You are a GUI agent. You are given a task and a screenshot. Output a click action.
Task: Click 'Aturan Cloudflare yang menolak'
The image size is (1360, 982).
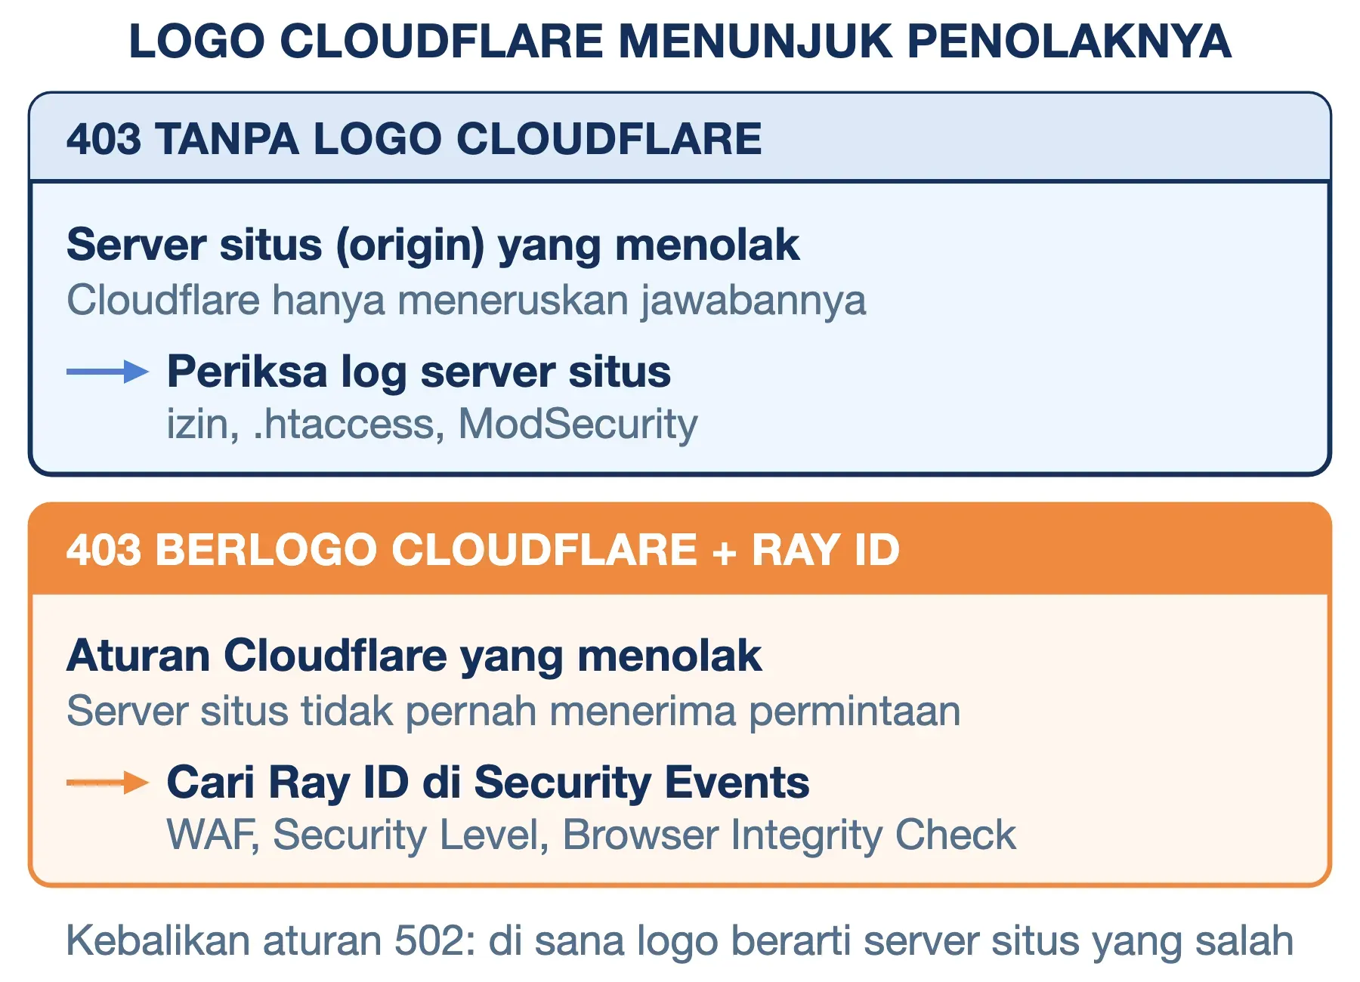[x=414, y=656]
